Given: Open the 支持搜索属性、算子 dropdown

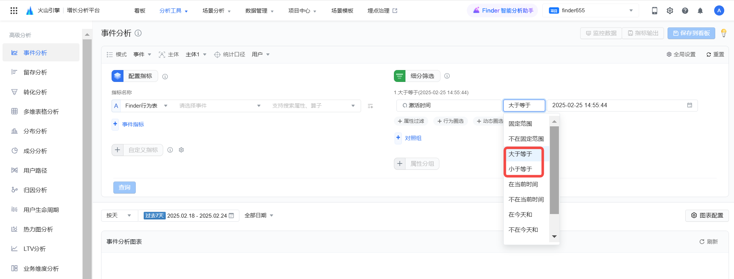Looking at the screenshot, I should coord(313,106).
